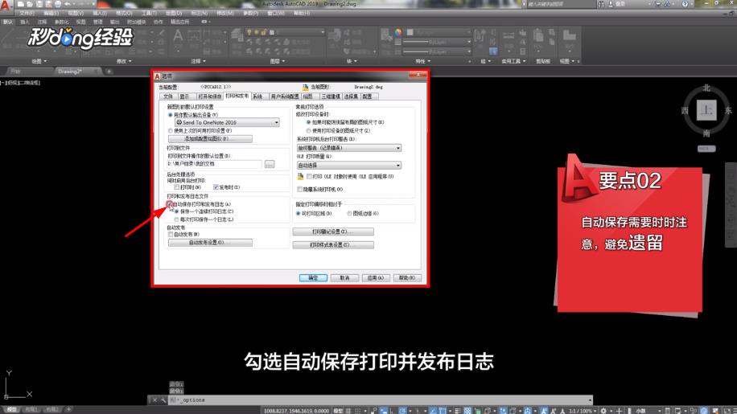
Task: Select 保存一个连续打印日志 radio button
Action: point(177,211)
